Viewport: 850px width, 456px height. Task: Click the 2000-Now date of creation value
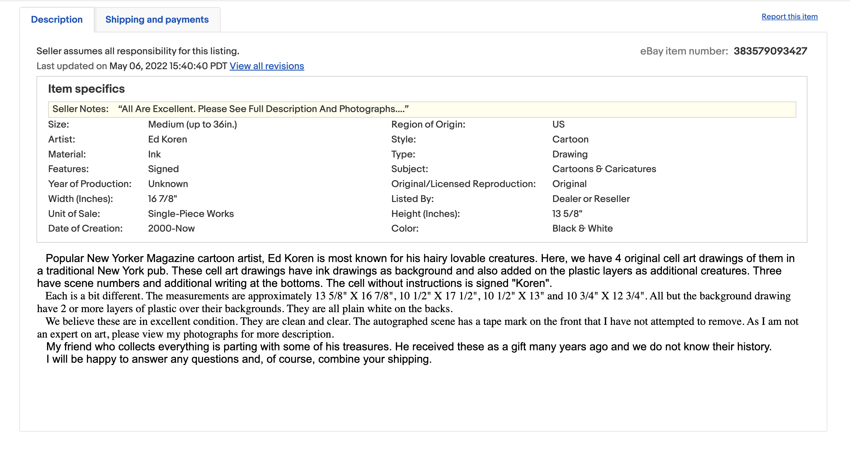pos(171,228)
